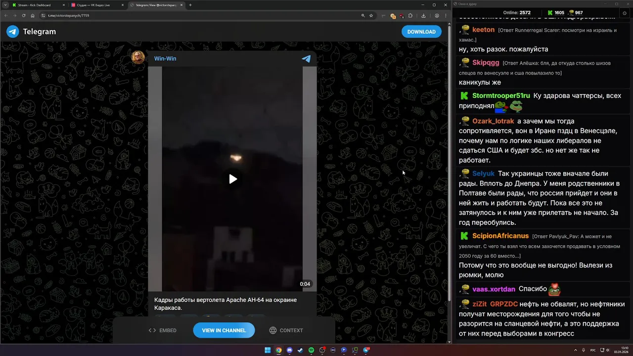Viewport: 633px width, 356px height.
Task: Click username Ozark_lotrak in chat
Action: point(494,121)
